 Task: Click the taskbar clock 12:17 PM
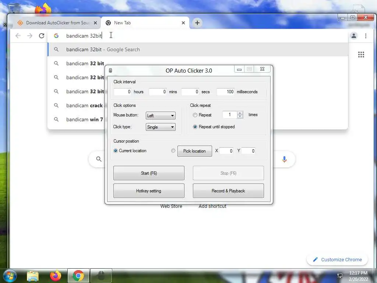358,273
